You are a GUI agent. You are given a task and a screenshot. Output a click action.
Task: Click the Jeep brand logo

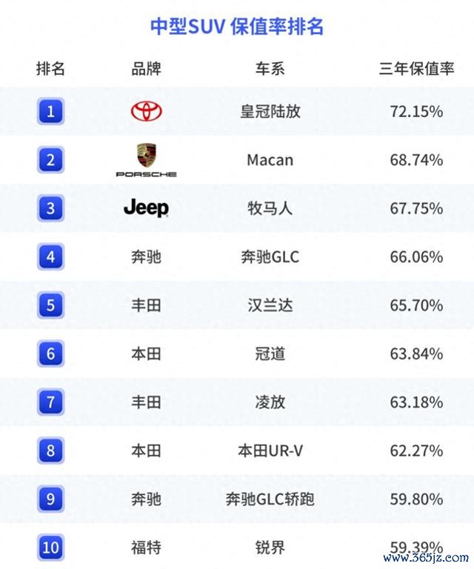click(146, 208)
